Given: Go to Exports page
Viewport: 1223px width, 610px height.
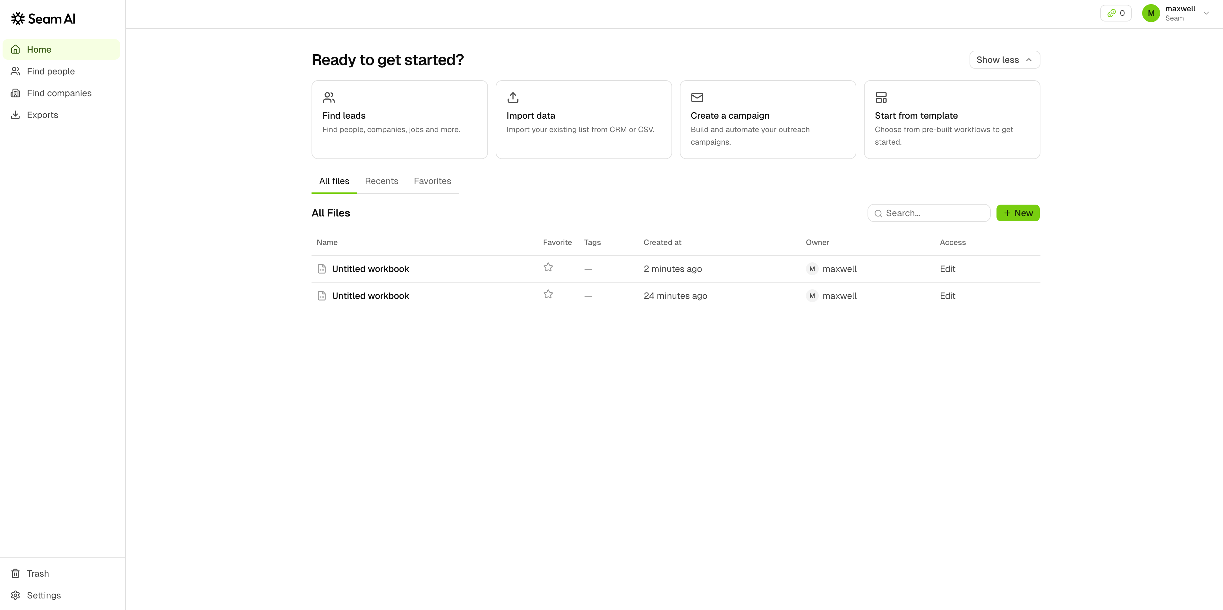Looking at the screenshot, I should coord(42,115).
